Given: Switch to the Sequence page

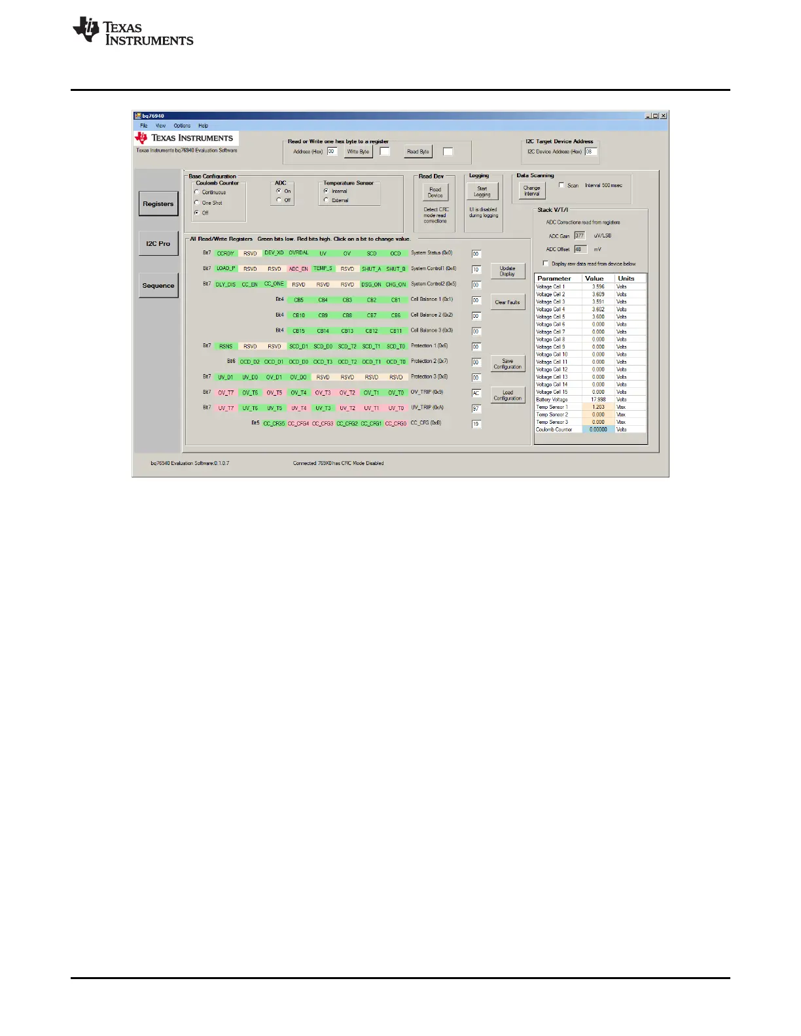Looking at the screenshot, I should pyautogui.click(x=158, y=286).
